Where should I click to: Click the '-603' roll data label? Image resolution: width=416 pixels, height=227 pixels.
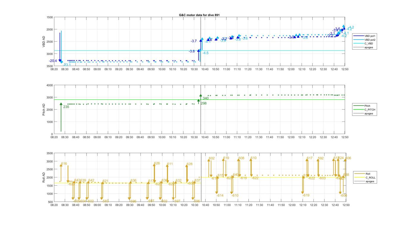[x=322, y=178]
